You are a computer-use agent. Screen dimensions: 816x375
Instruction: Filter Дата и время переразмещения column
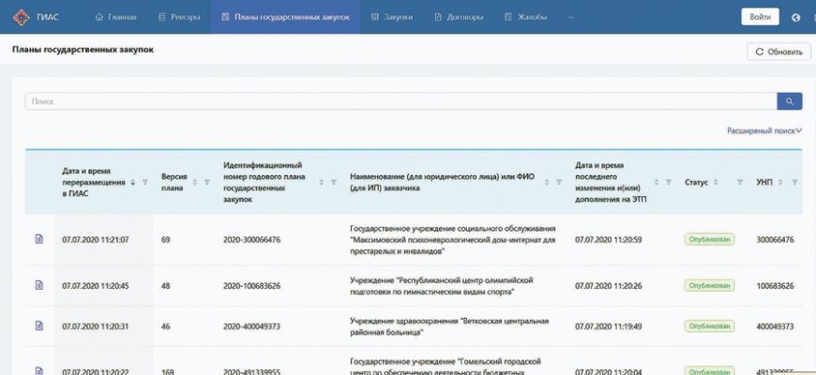click(x=145, y=182)
